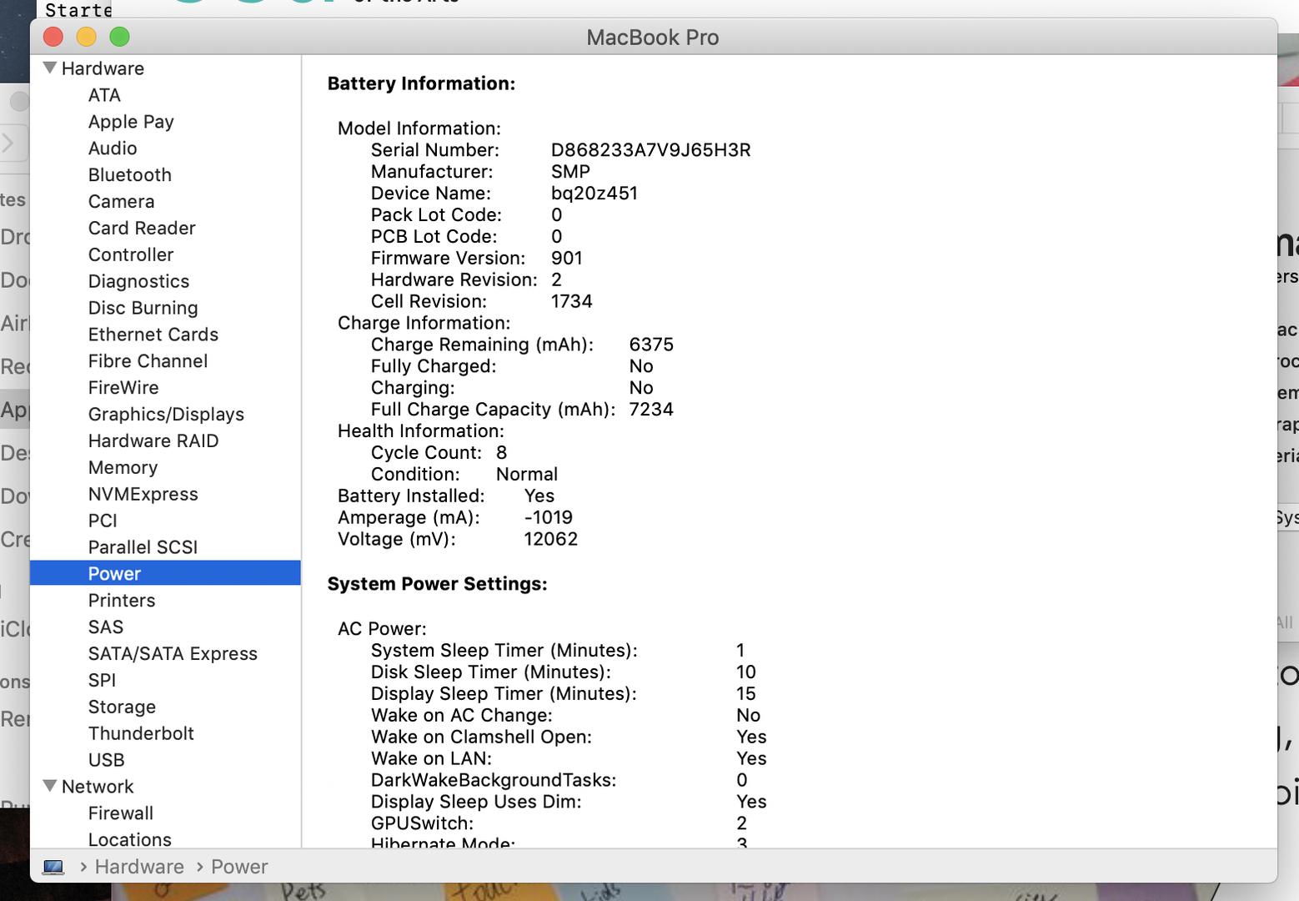Click the MacBook Pro window title

click(653, 38)
